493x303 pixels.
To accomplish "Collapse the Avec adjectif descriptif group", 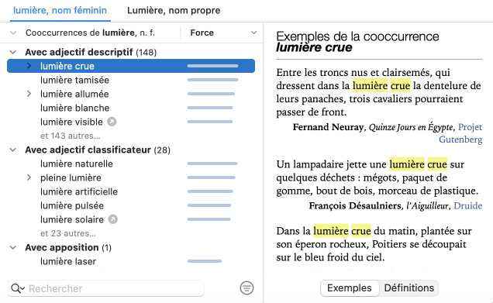I will point(13,52).
